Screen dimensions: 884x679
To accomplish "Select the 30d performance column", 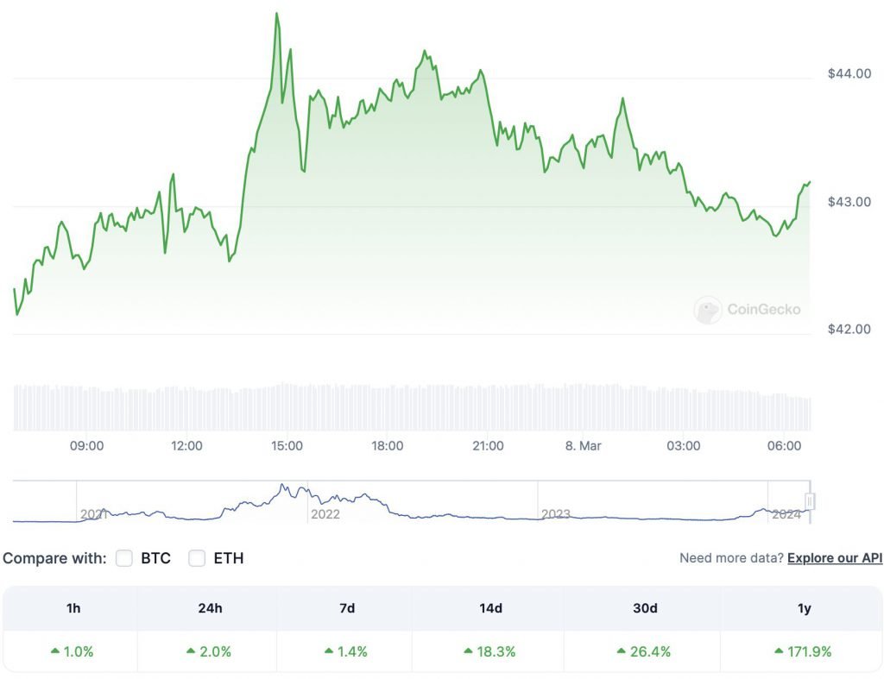I will point(645,608).
